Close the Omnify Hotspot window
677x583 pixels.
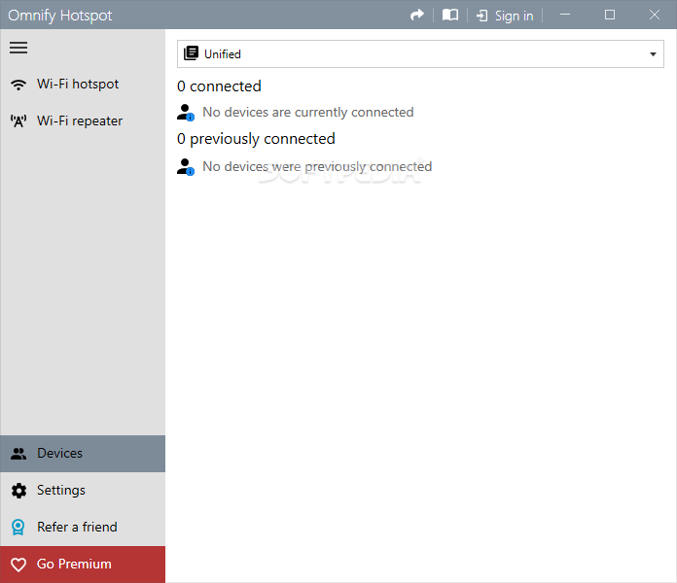[x=655, y=16]
